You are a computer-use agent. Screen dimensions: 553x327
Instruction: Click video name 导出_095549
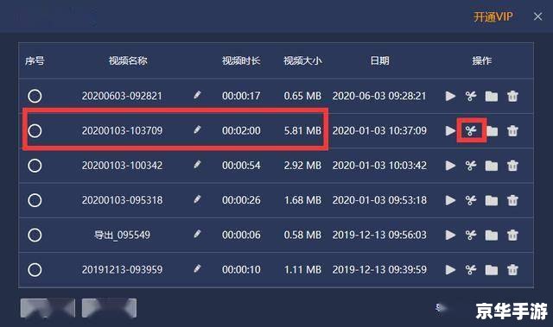pyautogui.click(x=122, y=235)
